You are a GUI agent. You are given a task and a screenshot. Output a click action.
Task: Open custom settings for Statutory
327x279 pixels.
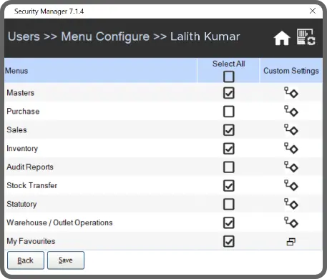(x=291, y=204)
